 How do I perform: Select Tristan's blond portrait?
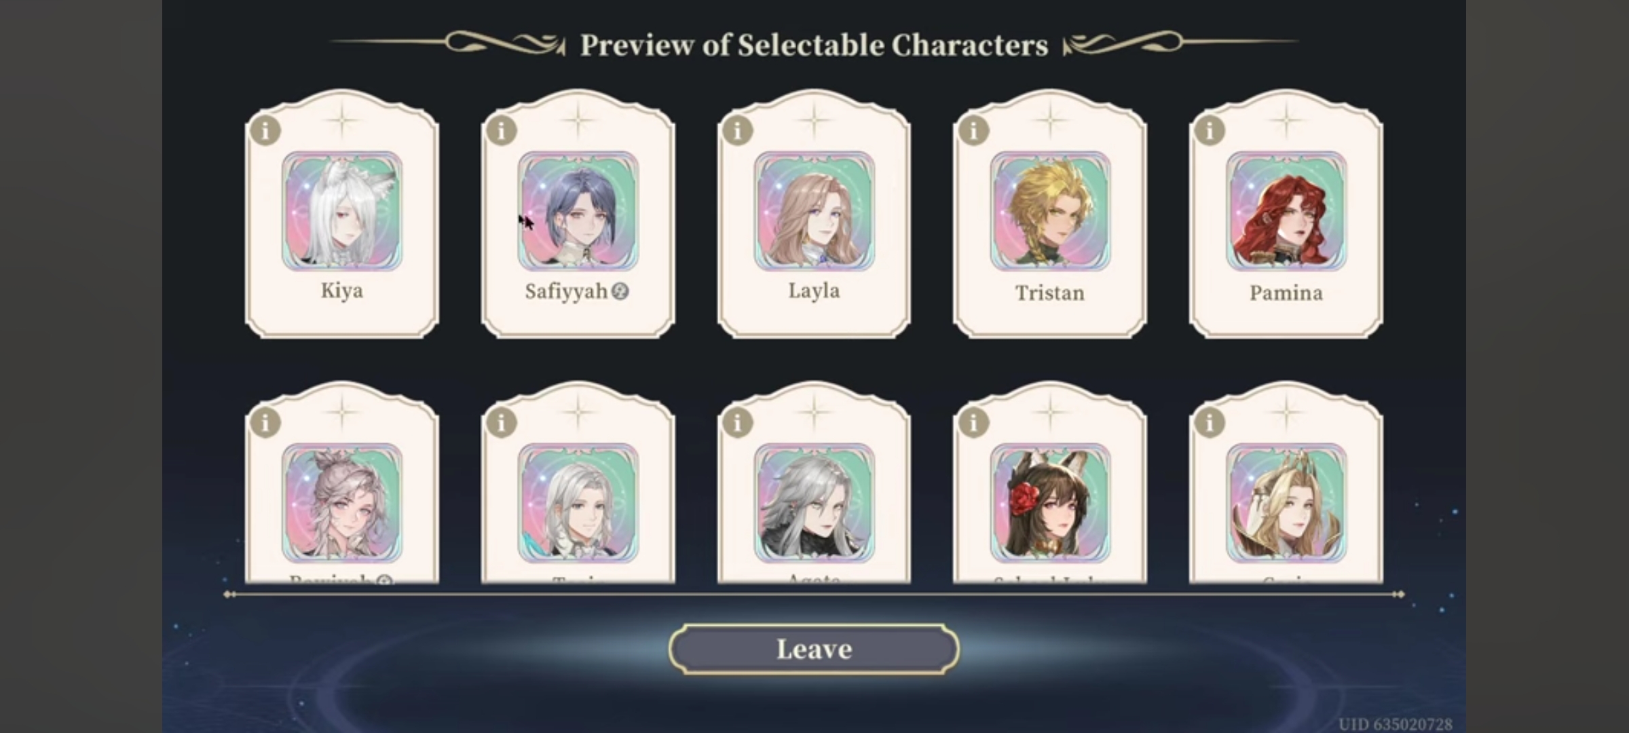(1050, 211)
